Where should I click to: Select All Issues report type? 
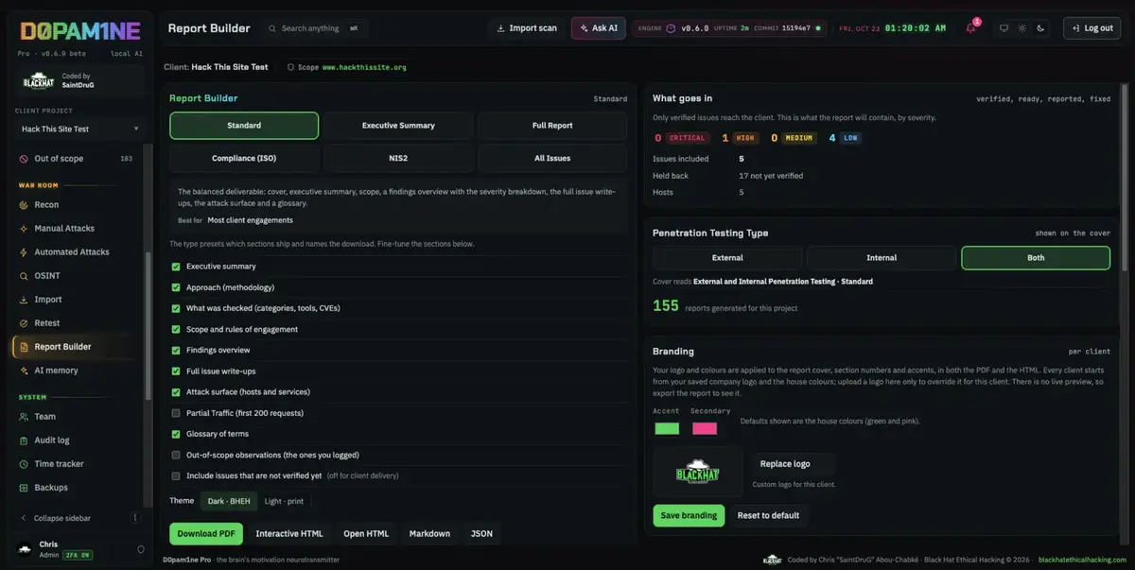coord(552,158)
